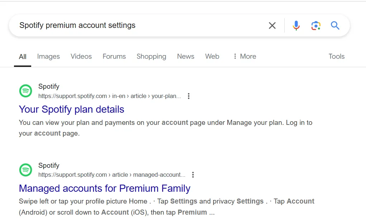Open options menu for your-plan result
This screenshot has height=220, width=366.
point(189,96)
